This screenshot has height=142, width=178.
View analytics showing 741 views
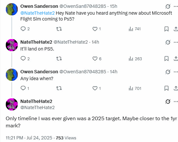pyautogui.click(x=135, y=29)
